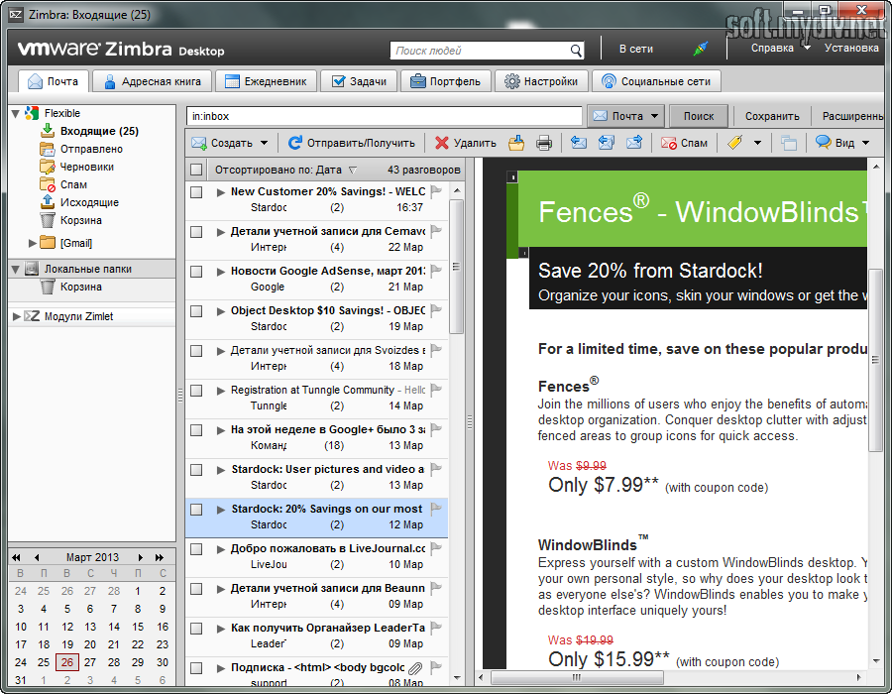
Task: Click the Отправить/Получить button
Action: coord(352,143)
